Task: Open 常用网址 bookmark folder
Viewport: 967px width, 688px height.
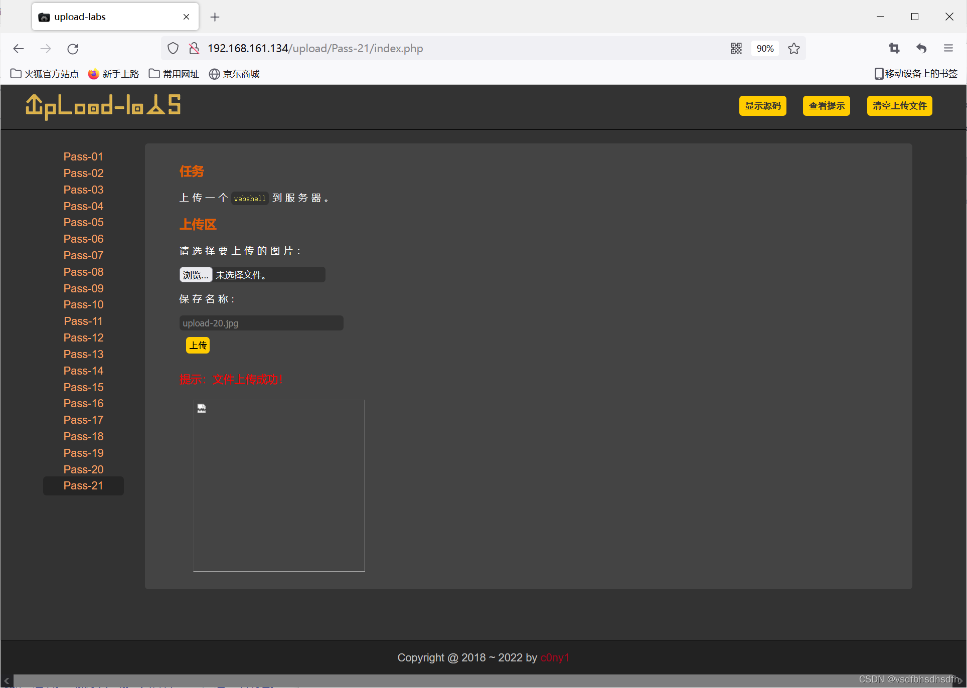Action: point(174,74)
